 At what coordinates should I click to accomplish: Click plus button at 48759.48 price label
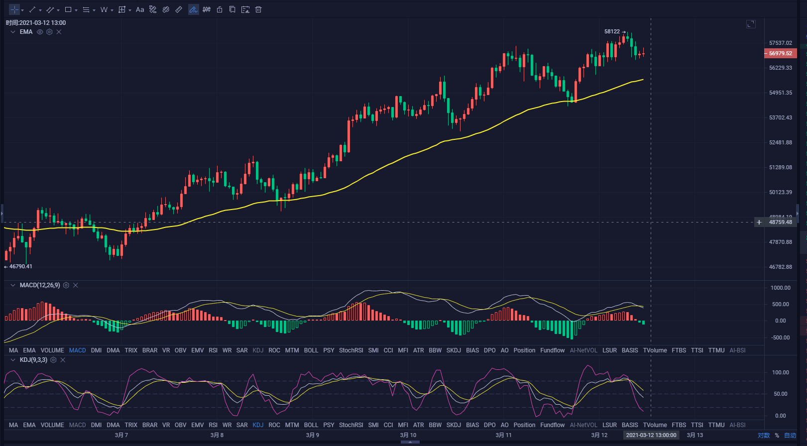tap(759, 223)
